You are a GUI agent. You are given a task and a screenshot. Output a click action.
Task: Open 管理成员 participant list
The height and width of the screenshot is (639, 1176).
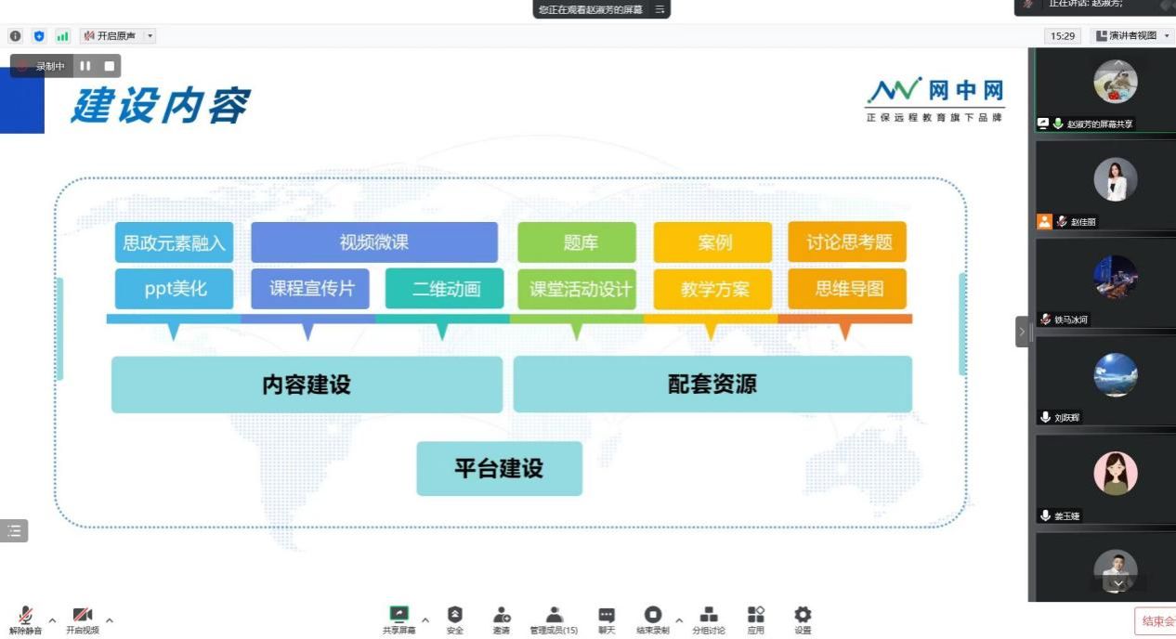point(554,615)
